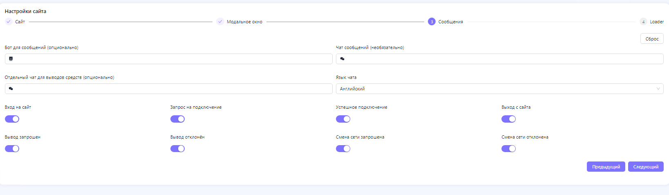Turn off Успешное подключение notifications
This screenshot has height=195, width=669.
click(x=343, y=119)
